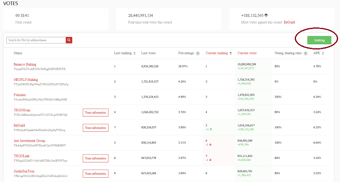Click the APR column header text
The image size is (340, 182).
316,53
